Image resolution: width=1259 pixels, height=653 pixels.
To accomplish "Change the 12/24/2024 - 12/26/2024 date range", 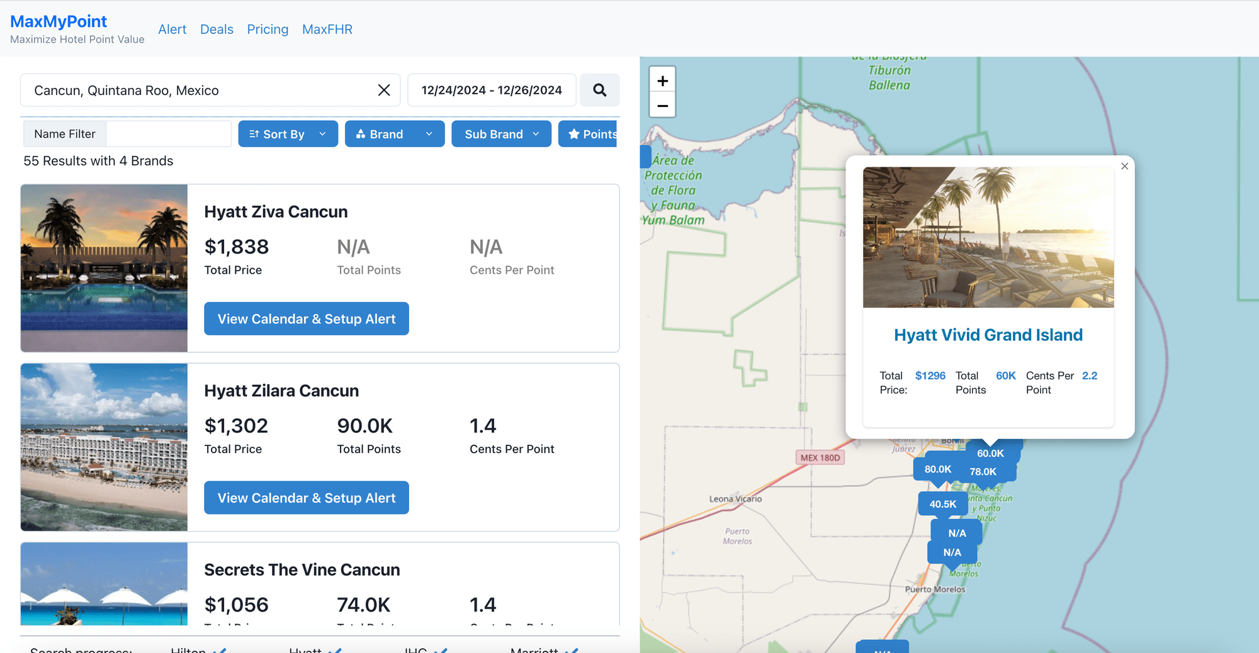I will [492, 90].
